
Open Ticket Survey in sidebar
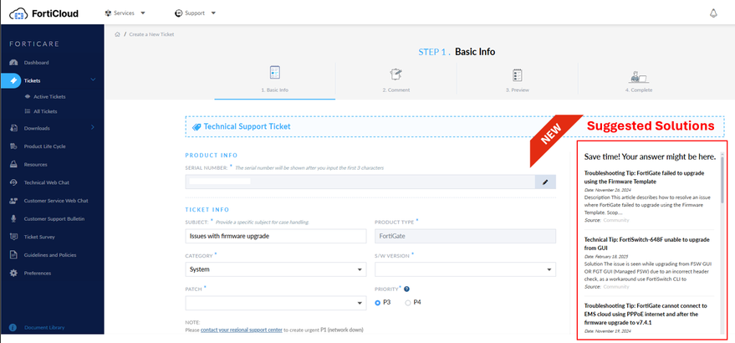[x=39, y=237]
